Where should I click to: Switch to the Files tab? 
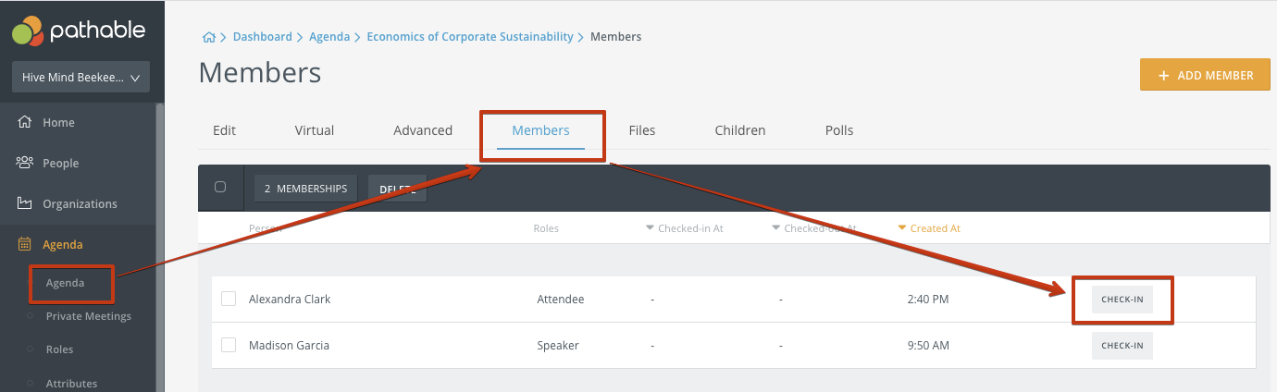click(x=642, y=130)
